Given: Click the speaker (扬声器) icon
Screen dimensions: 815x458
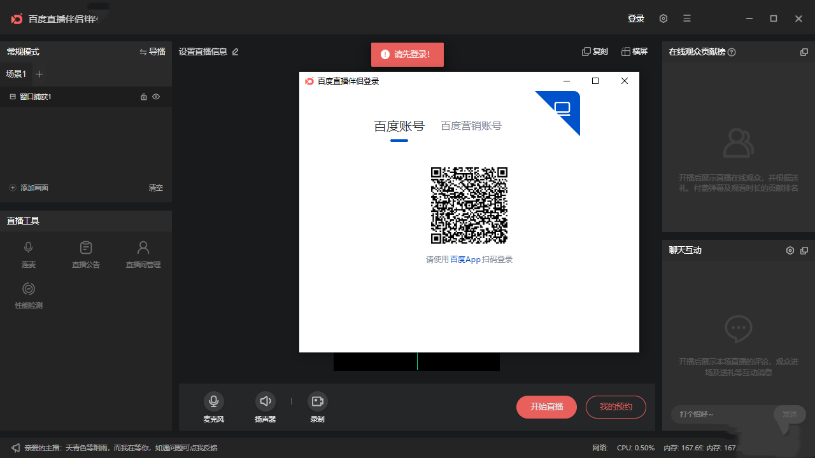Looking at the screenshot, I should 266,401.
